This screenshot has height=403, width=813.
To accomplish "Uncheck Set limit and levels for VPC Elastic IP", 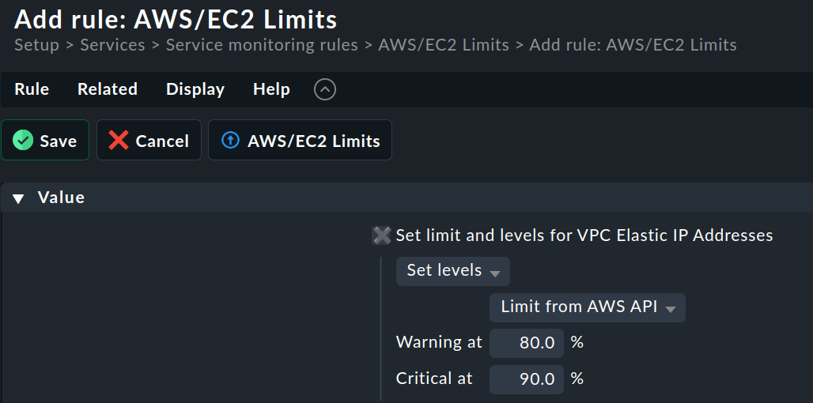I will pos(382,235).
